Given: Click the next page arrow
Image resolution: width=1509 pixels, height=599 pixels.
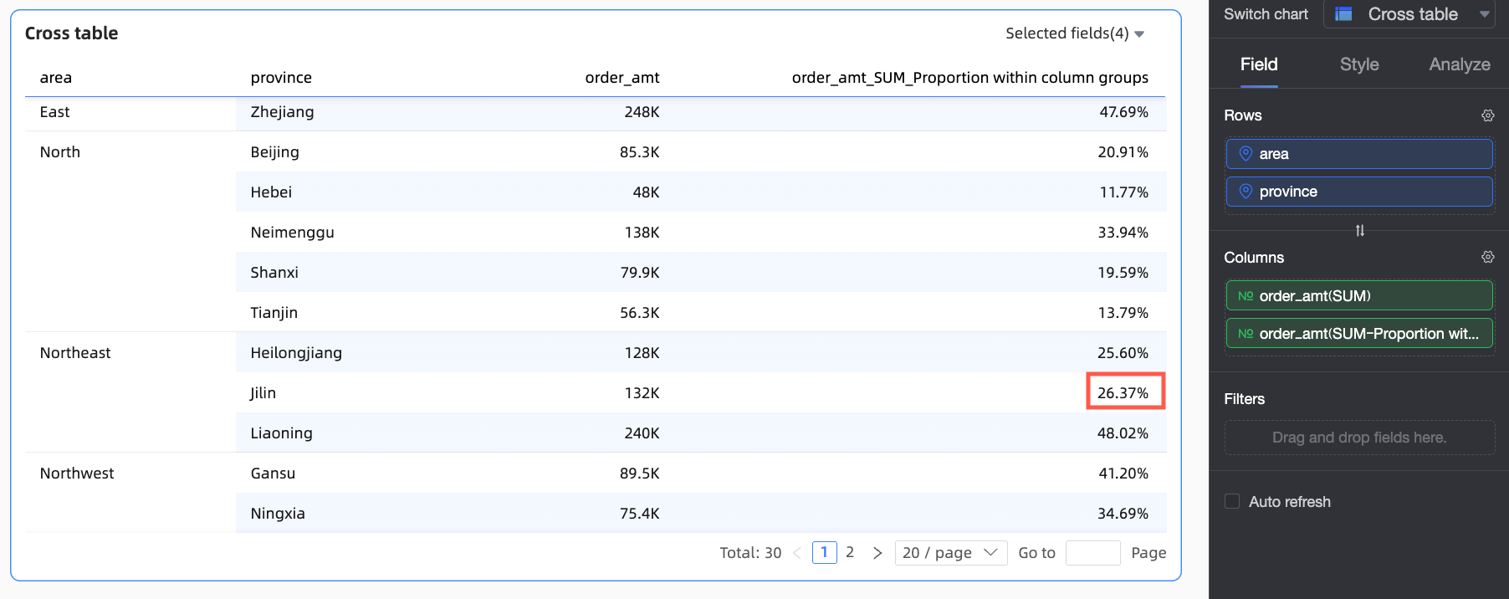Looking at the screenshot, I should 877,553.
